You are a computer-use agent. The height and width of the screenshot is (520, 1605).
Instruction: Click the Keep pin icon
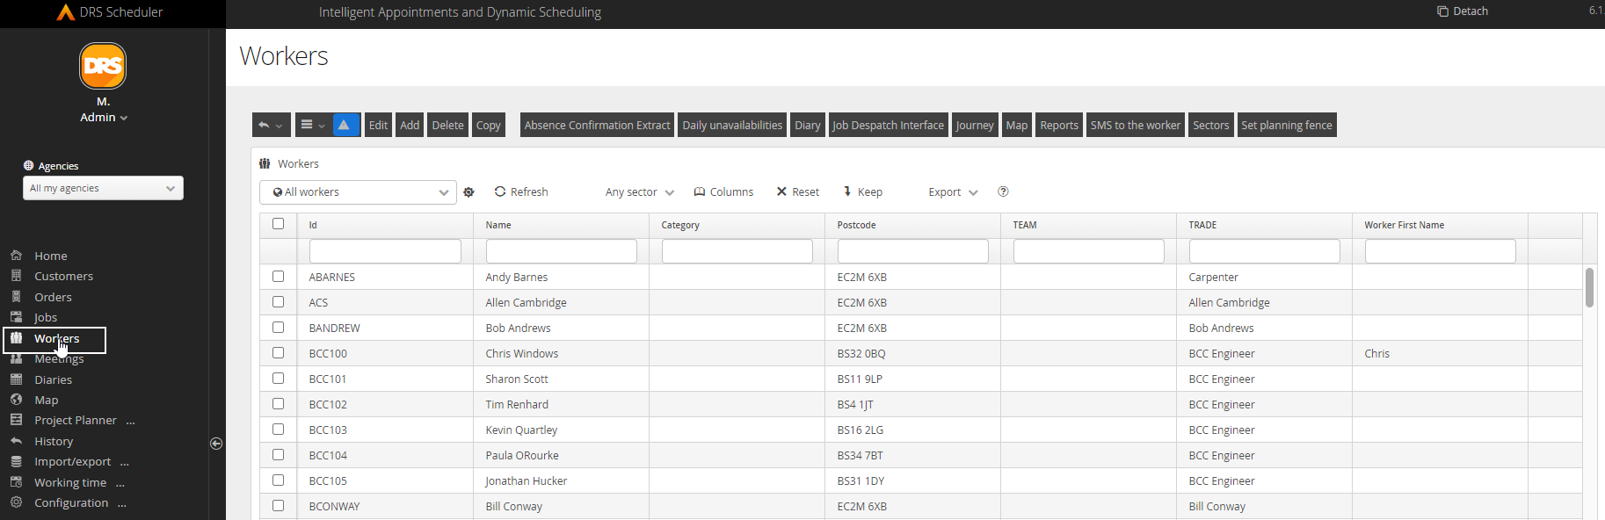click(847, 191)
